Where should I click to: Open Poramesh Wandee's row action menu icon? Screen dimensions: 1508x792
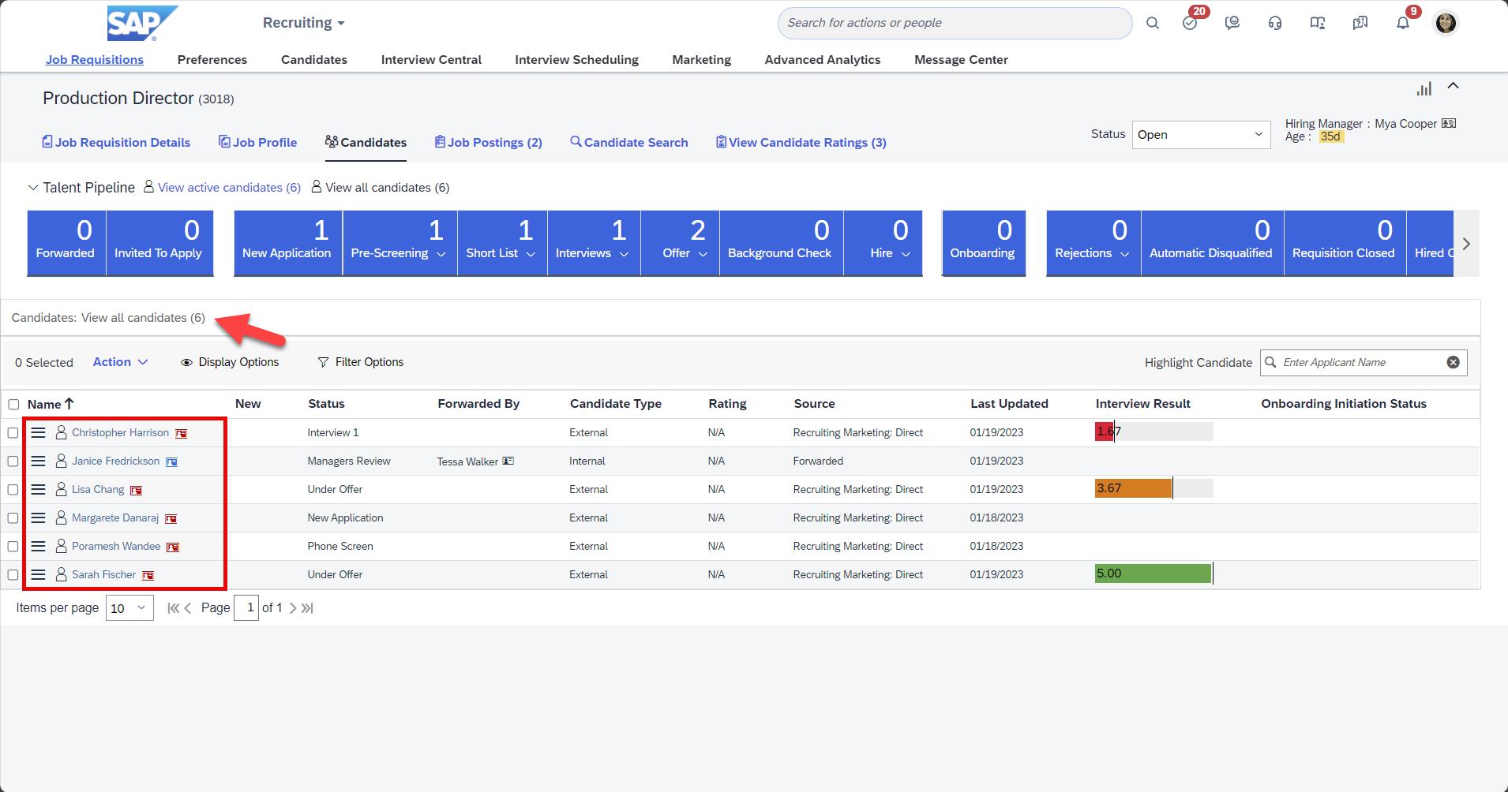coord(38,546)
